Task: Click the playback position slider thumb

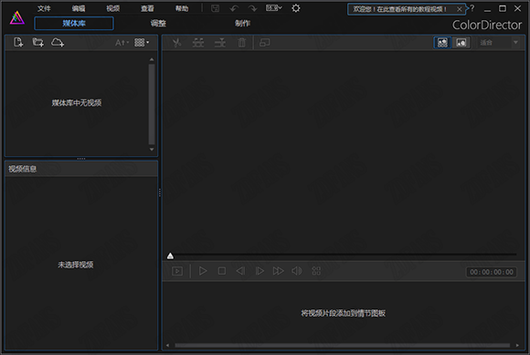Action: (170, 256)
